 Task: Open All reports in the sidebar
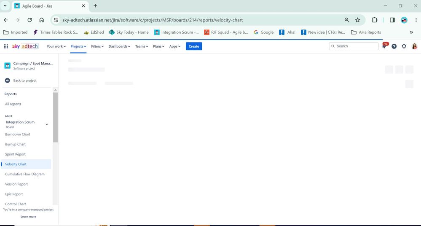[13, 104]
